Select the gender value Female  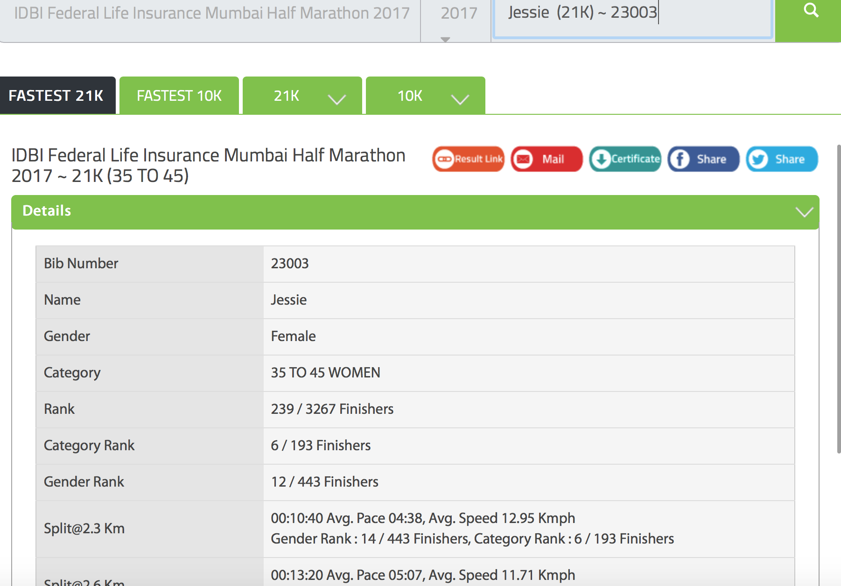click(293, 336)
